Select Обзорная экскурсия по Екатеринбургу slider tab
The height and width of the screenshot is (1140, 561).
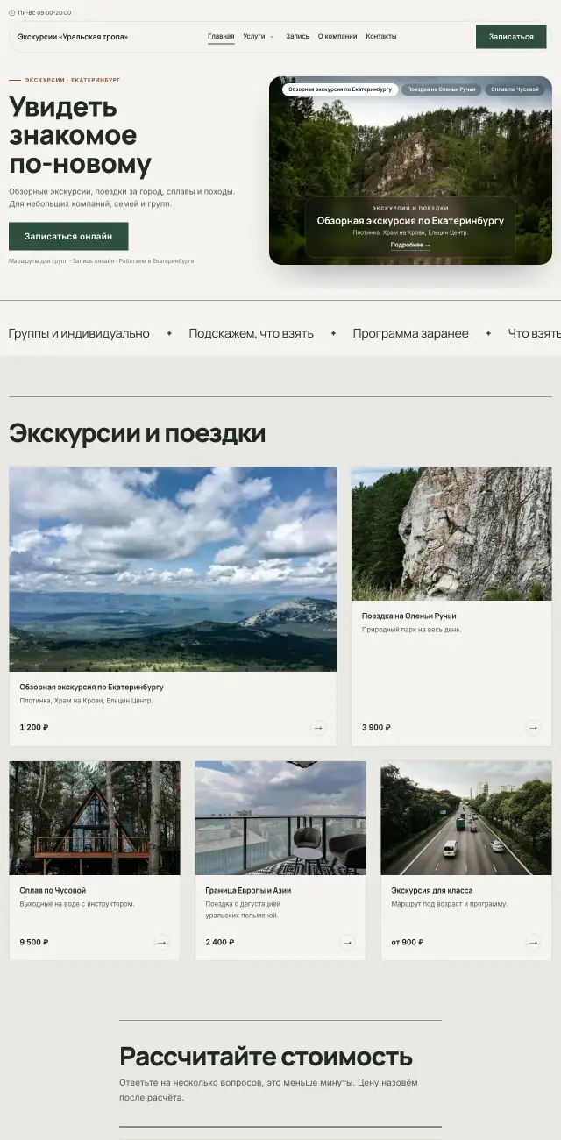340,89
